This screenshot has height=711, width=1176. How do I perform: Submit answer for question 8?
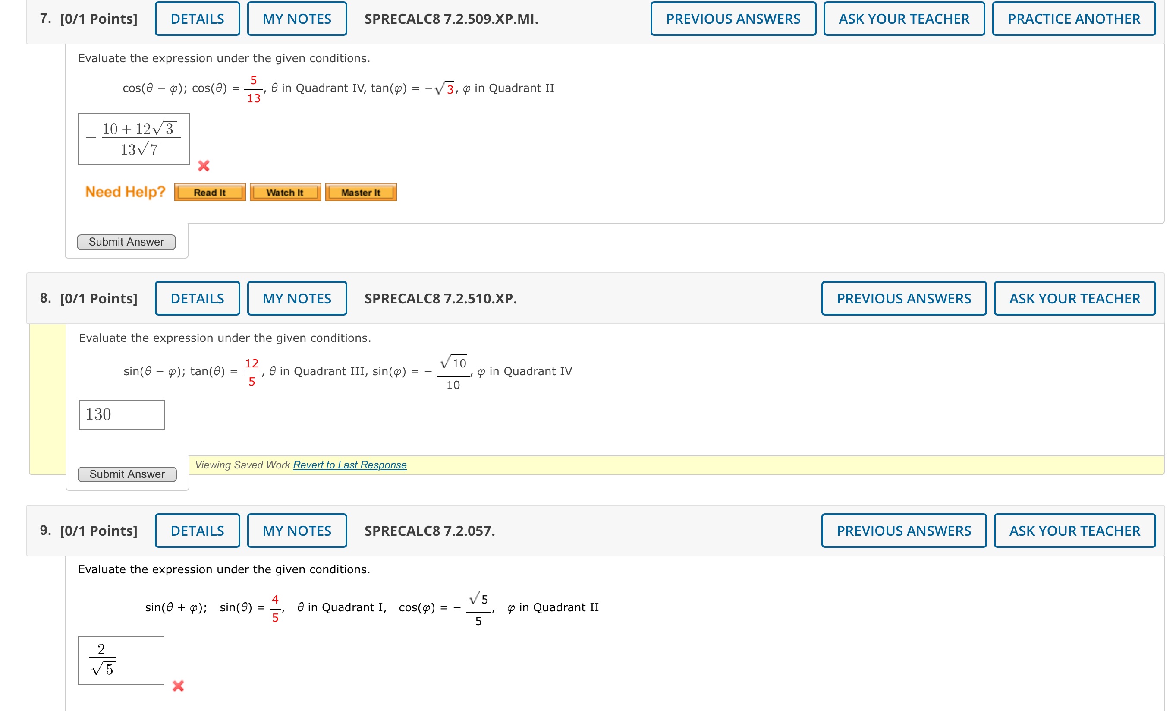click(127, 474)
